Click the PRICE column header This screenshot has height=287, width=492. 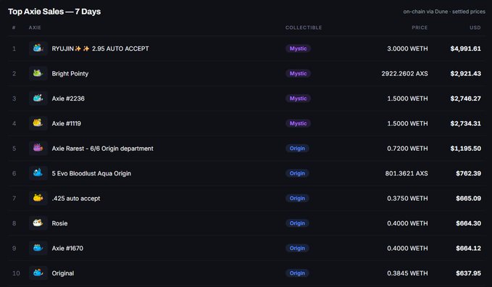pyautogui.click(x=420, y=28)
